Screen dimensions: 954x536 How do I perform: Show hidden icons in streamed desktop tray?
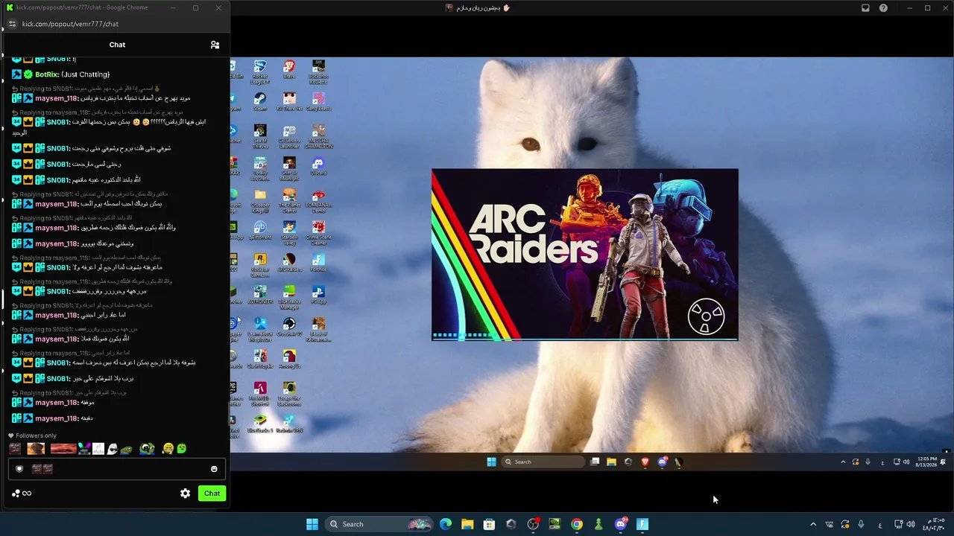click(x=843, y=462)
